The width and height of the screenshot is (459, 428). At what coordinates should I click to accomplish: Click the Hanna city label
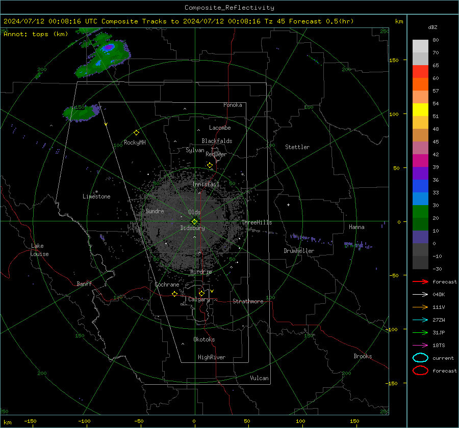(x=356, y=227)
